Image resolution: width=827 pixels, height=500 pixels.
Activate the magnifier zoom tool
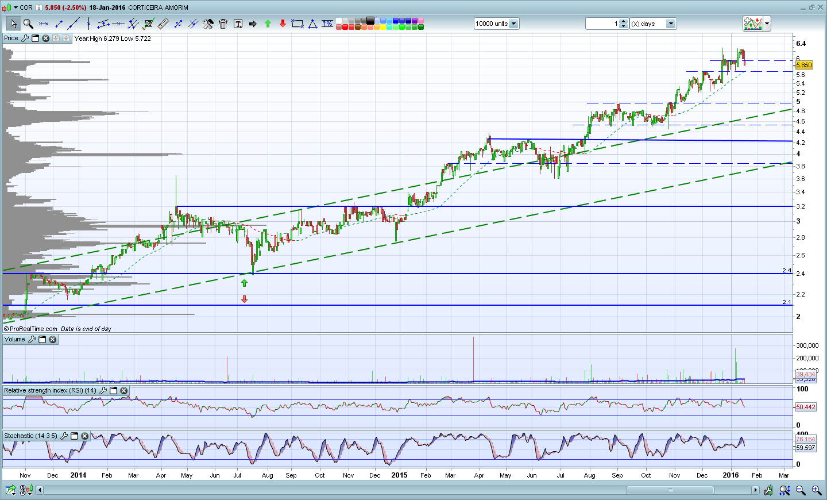click(28, 24)
